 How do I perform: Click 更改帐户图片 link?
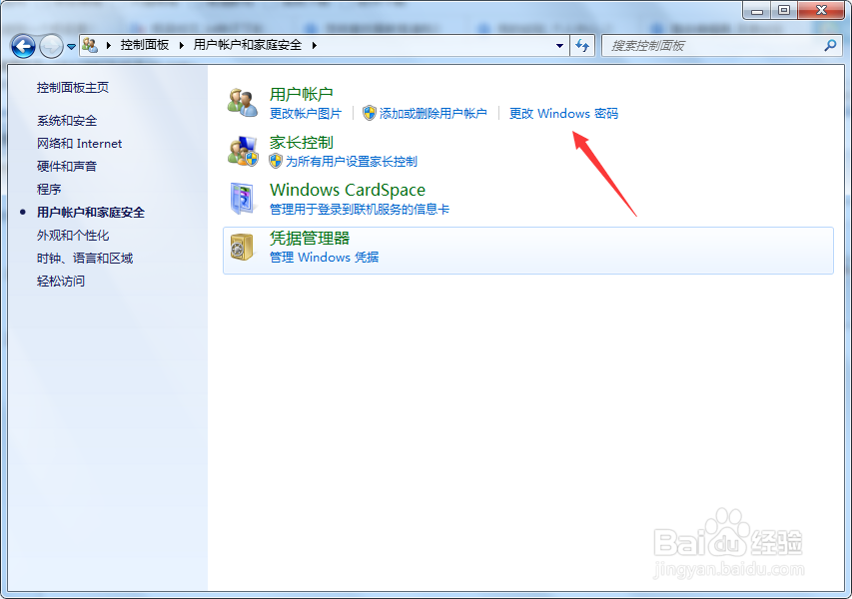(x=306, y=114)
